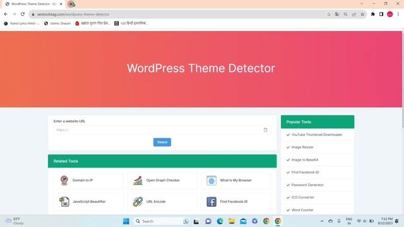Click the paste clipboard icon in URL field
404x227 pixels.
(x=265, y=130)
